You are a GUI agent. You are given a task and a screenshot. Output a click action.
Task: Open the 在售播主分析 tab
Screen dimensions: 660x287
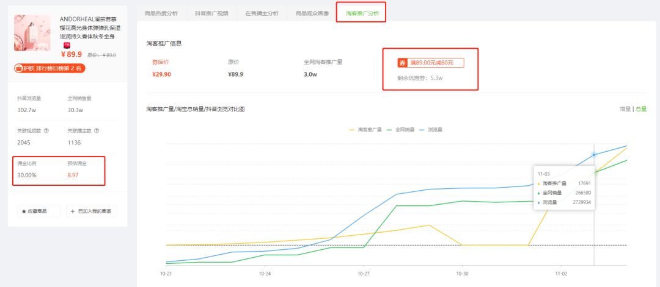tap(262, 13)
